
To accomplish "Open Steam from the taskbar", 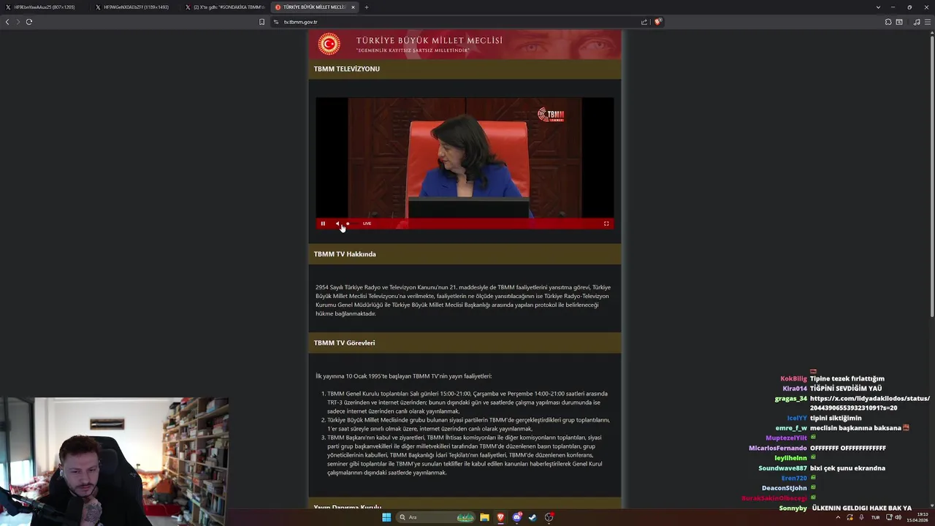I will pos(533,517).
